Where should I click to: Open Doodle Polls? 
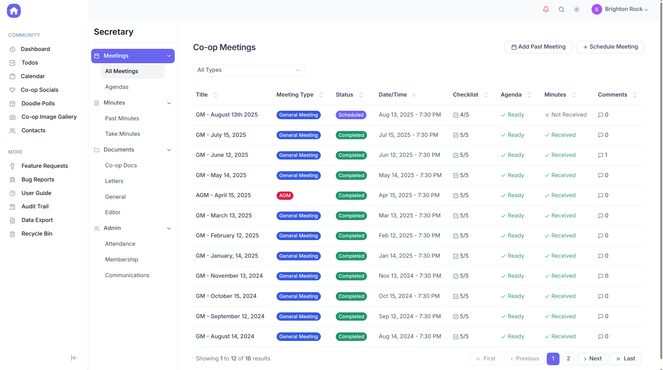[x=38, y=104]
